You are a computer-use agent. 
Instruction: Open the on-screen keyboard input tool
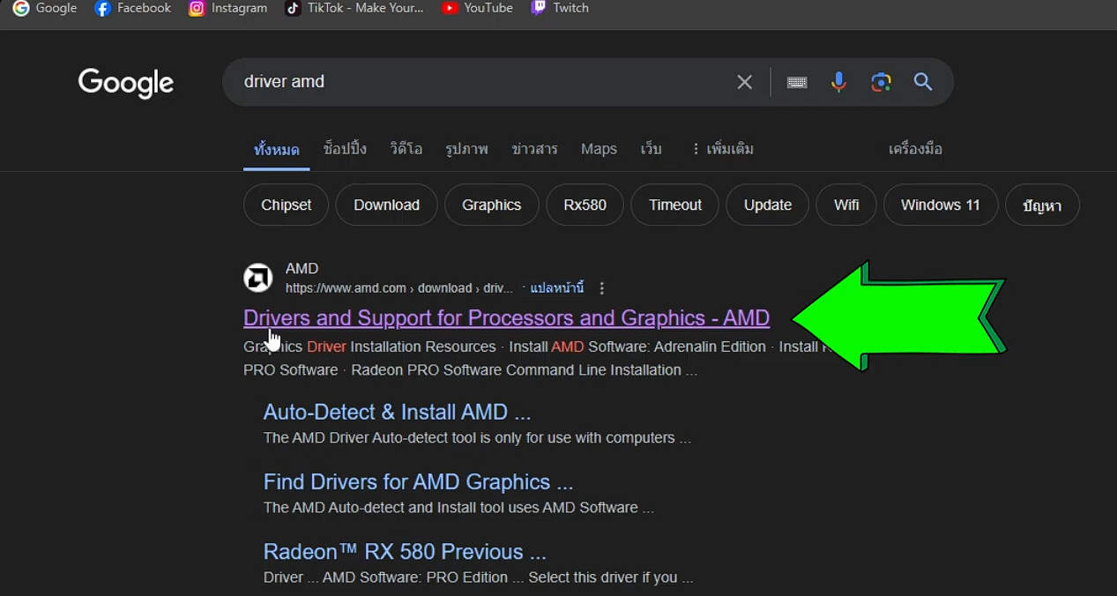[x=797, y=82]
